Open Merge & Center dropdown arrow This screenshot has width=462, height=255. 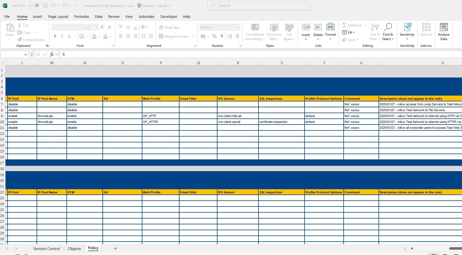(192, 36)
